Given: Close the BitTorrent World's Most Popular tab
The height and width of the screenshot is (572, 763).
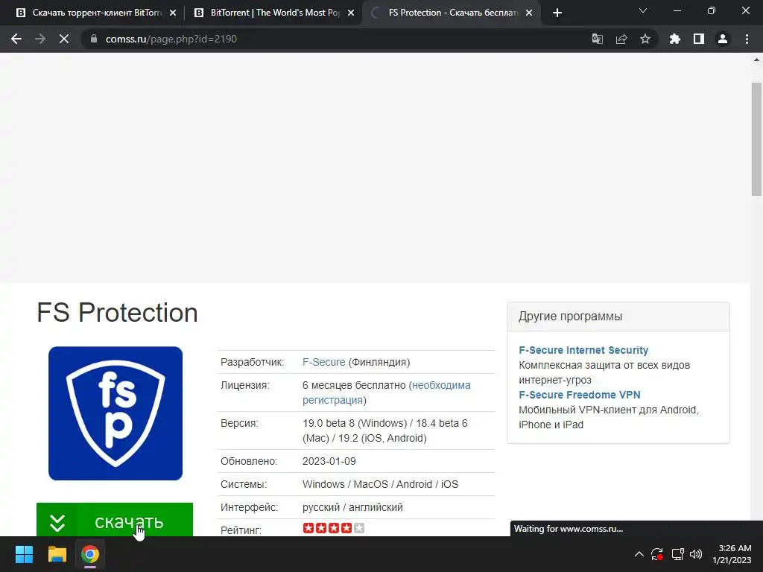Looking at the screenshot, I should (351, 13).
